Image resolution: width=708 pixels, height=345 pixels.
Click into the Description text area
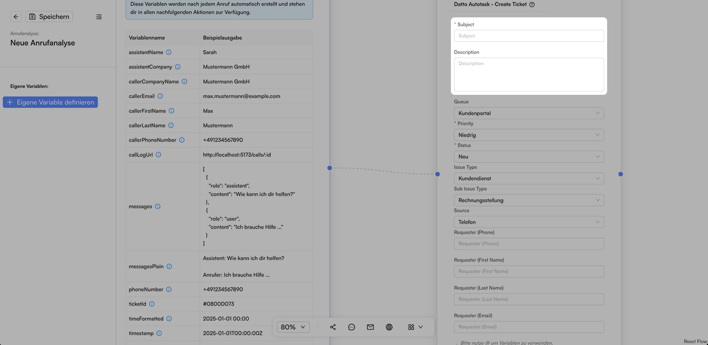coord(529,74)
